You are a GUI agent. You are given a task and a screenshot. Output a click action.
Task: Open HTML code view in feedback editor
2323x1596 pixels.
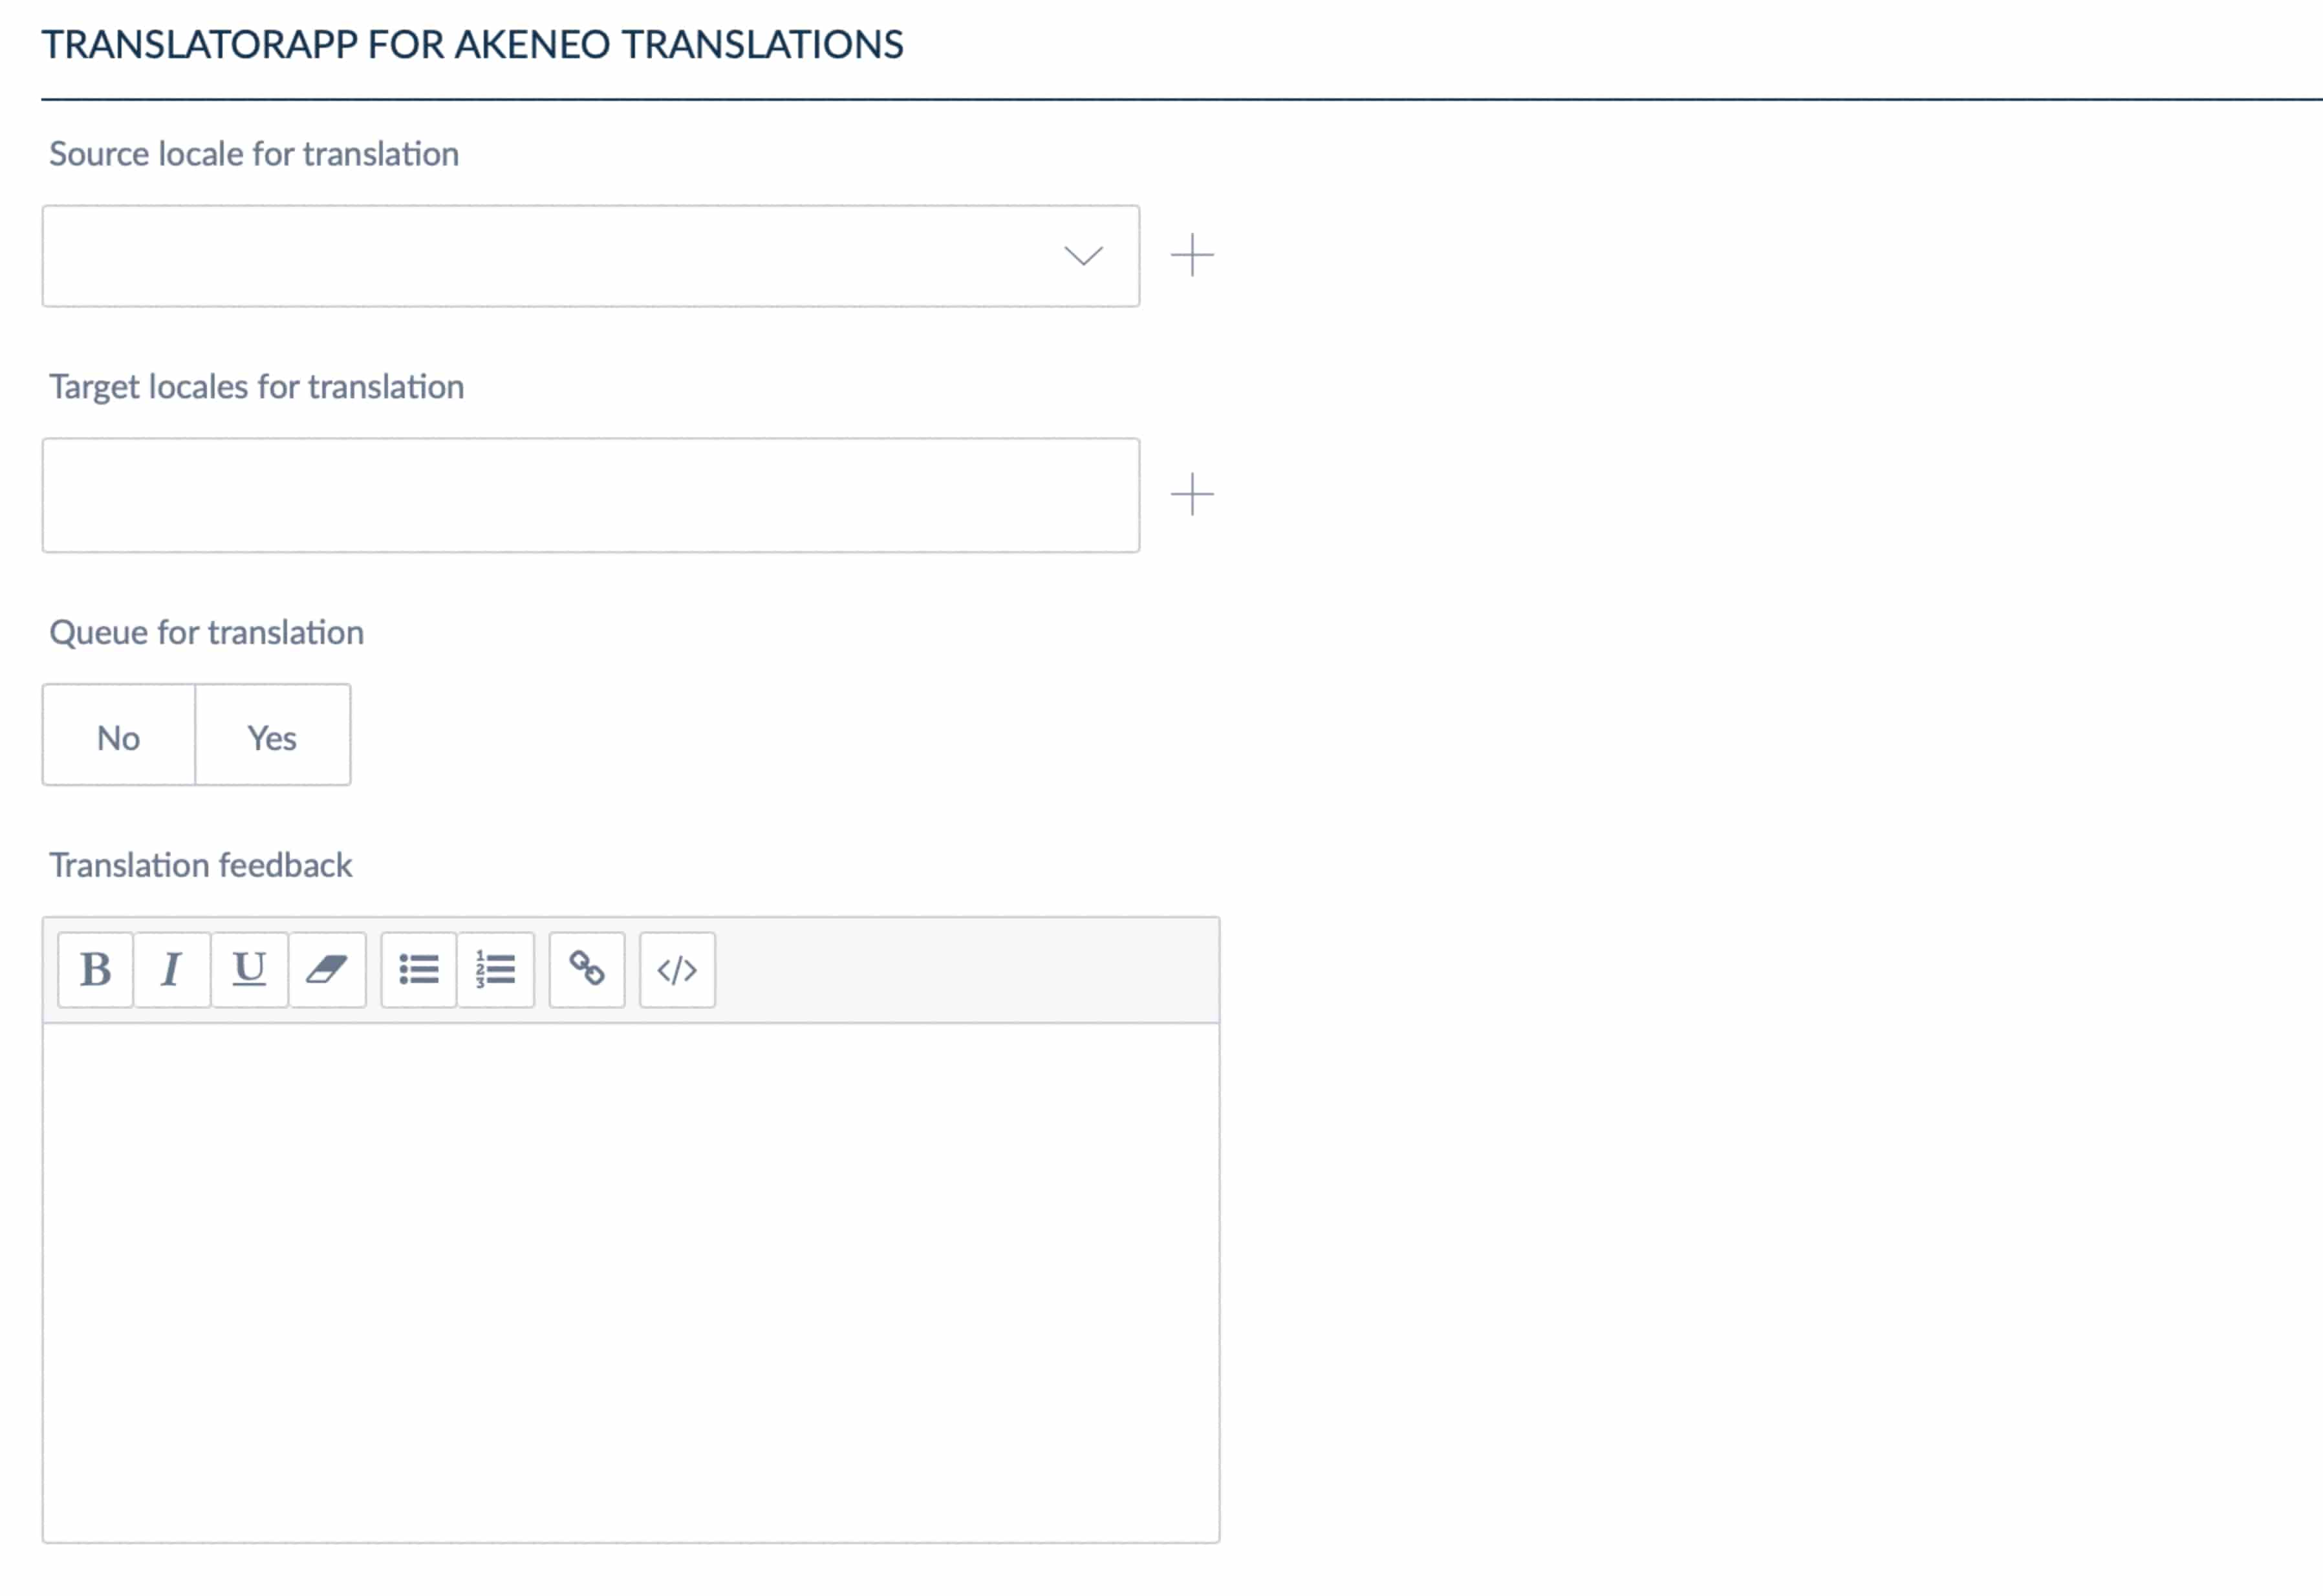[677, 968]
